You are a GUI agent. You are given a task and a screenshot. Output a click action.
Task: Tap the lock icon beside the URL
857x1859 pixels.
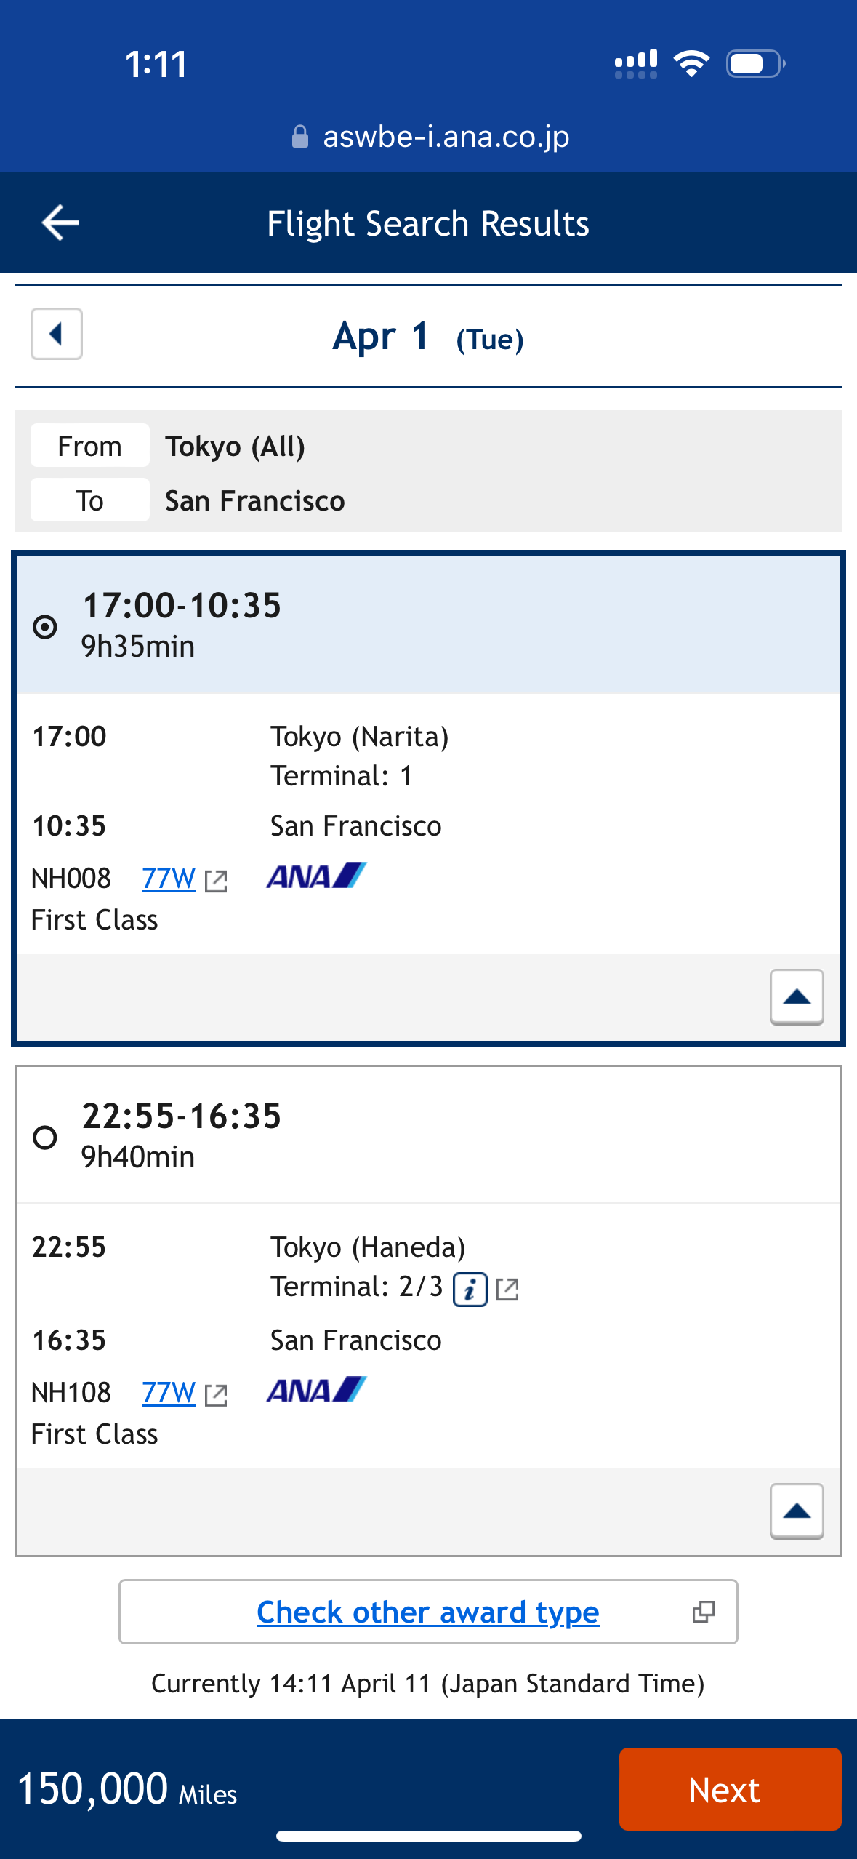(x=299, y=137)
